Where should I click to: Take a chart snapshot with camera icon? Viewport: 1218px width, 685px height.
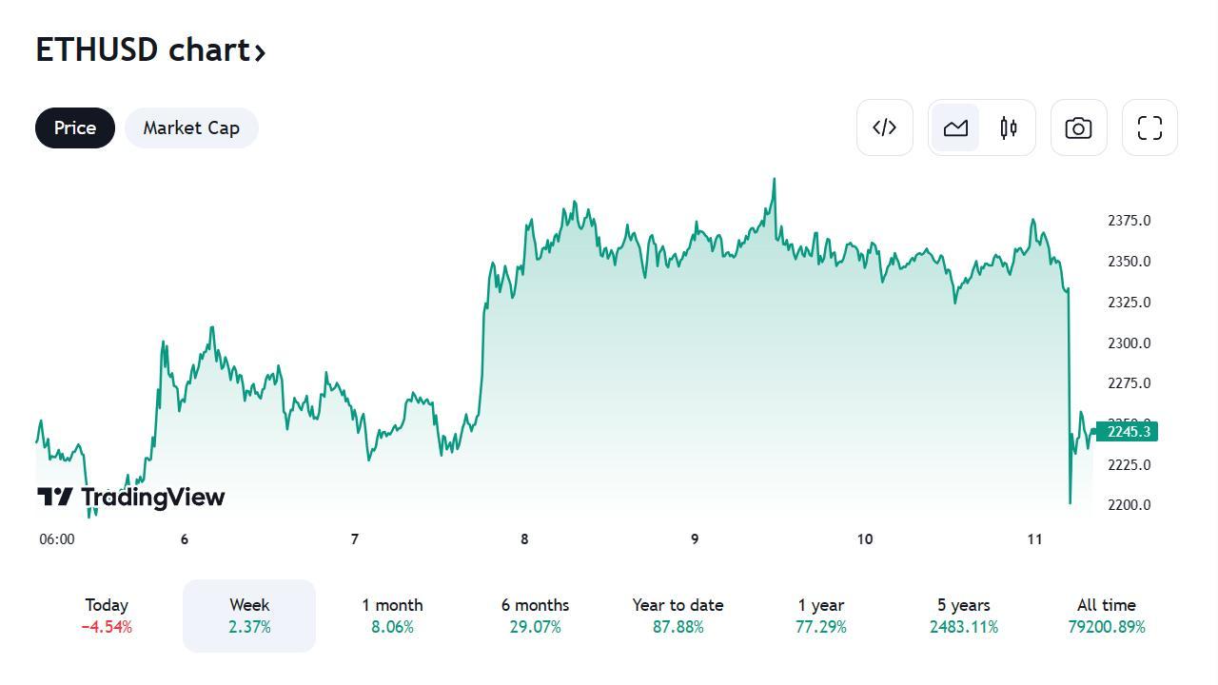(1079, 127)
